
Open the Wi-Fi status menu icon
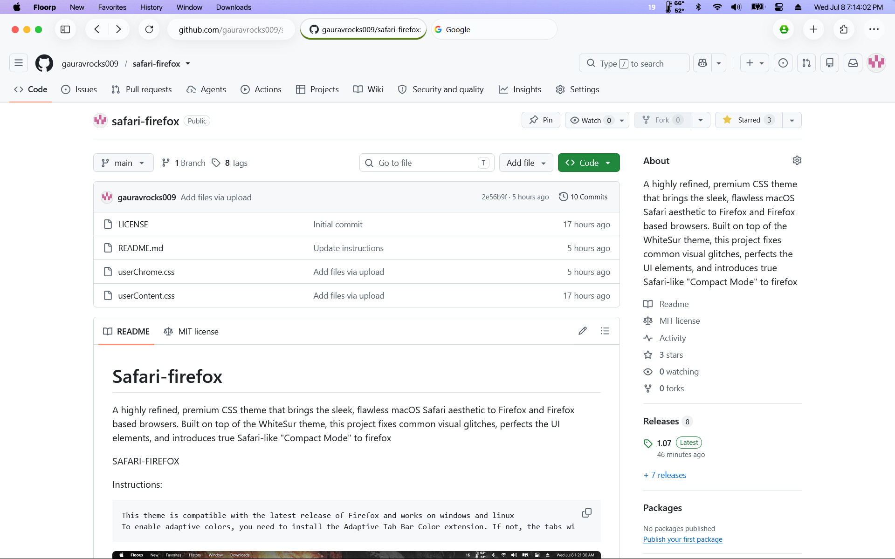click(x=717, y=7)
